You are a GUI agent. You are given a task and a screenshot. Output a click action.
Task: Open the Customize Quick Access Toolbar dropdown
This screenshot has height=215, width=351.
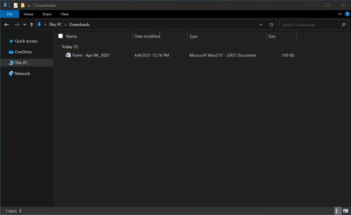click(x=29, y=5)
